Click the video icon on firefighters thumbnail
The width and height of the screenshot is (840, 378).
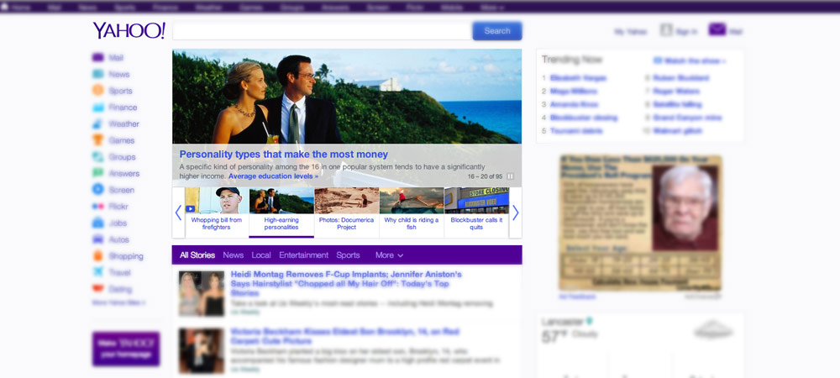click(190, 209)
